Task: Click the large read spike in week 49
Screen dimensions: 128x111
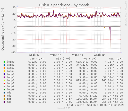Action: 110,39
